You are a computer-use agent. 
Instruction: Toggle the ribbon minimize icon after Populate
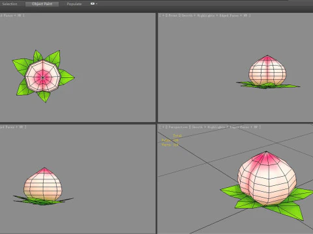(93, 4)
